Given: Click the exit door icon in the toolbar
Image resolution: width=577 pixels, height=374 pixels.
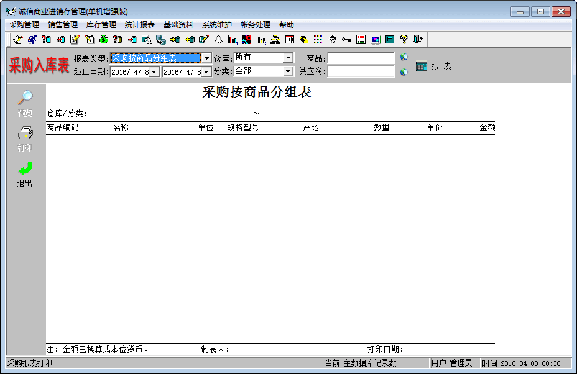Looking at the screenshot, I should 418,40.
